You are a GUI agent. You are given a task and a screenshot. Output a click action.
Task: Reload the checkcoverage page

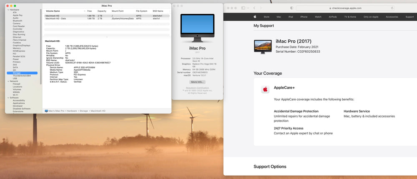point(392,8)
